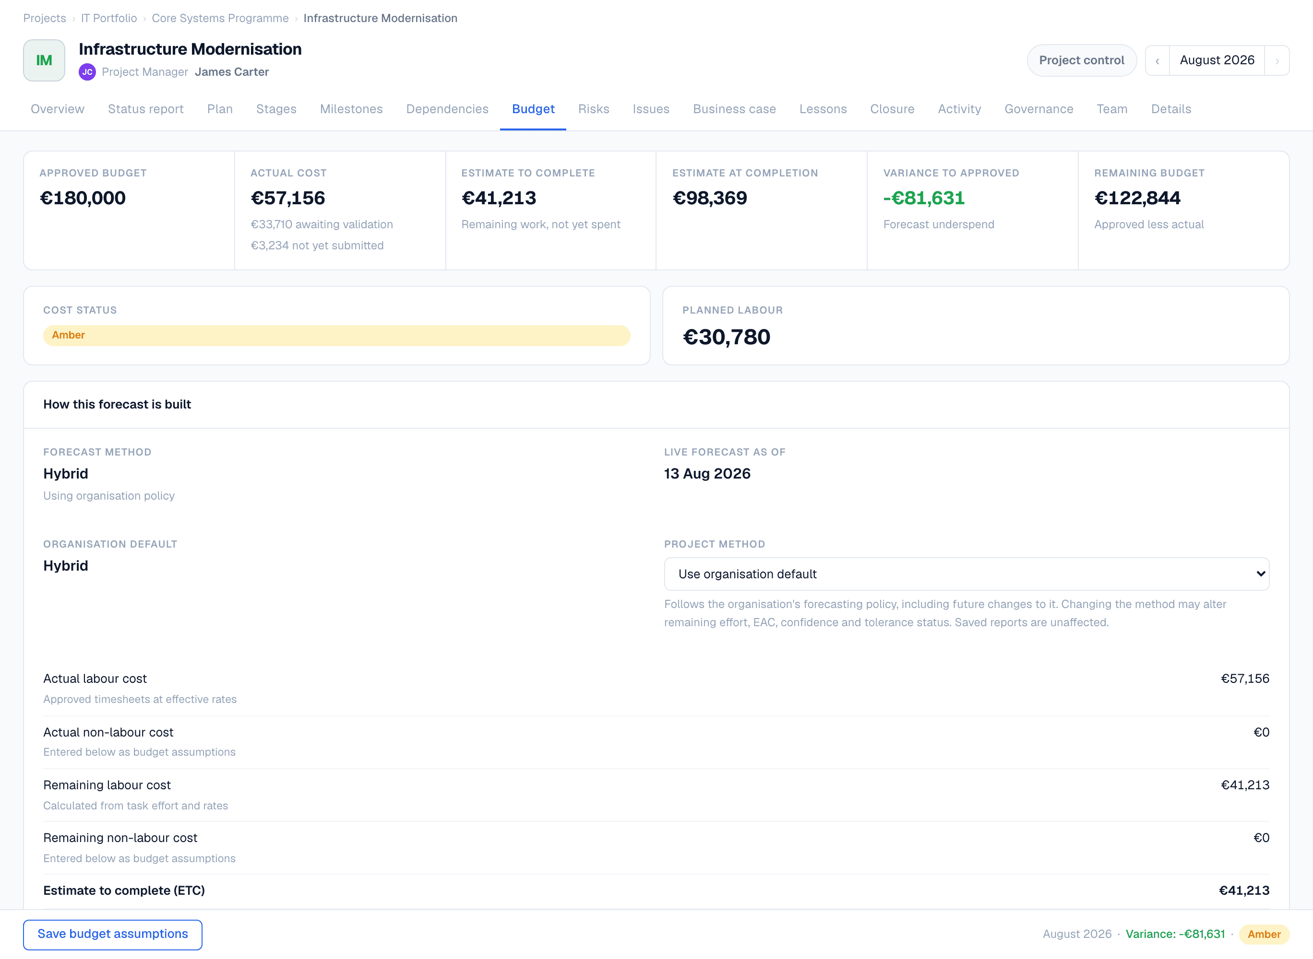Image resolution: width=1313 pixels, height=959 pixels.
Task: Click the James Carter manager name
Action: [x=232, y=72]
